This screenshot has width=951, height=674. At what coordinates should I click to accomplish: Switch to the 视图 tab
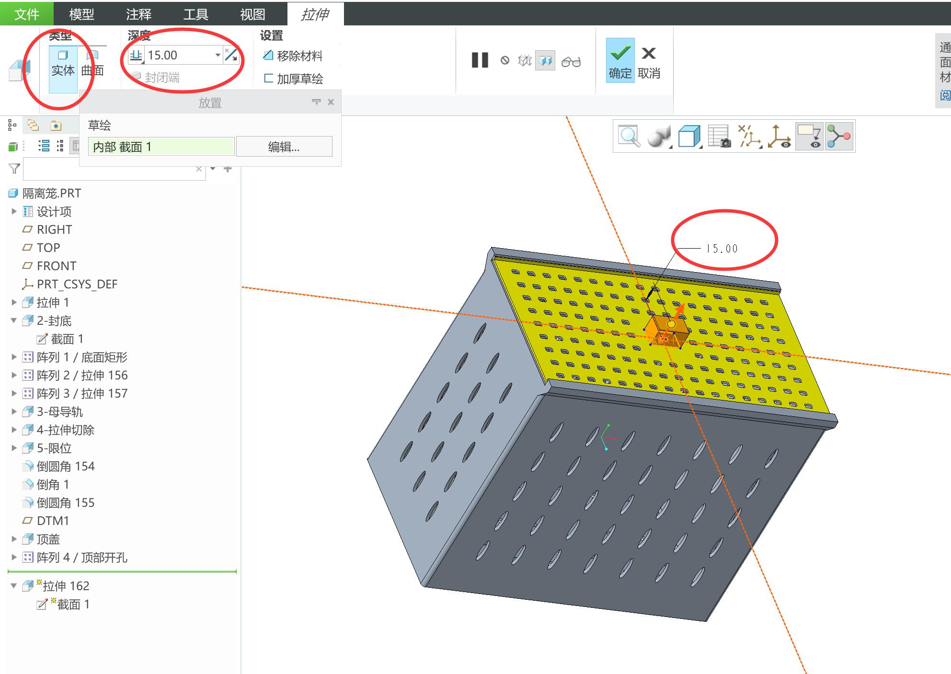(252, 14)
